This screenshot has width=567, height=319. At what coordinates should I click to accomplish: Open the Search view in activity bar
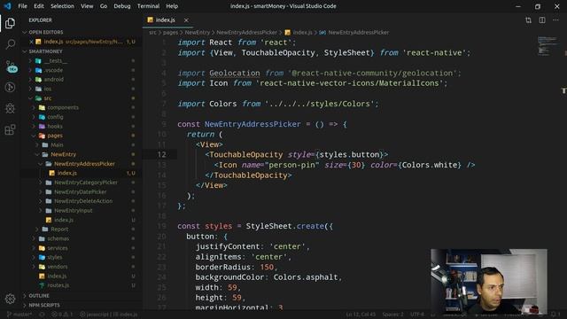tap(10, 44)
